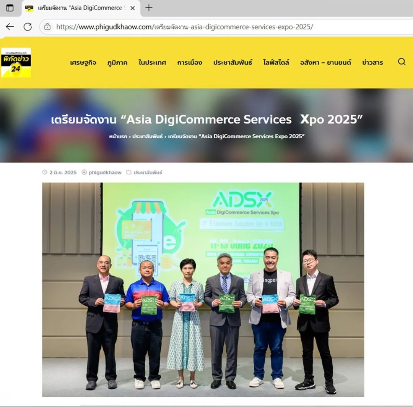This screenshot has height=407, width=413.
Task: Open the ภูมิภาค menu
Action: pyautogui.click(x=117, y=63)
